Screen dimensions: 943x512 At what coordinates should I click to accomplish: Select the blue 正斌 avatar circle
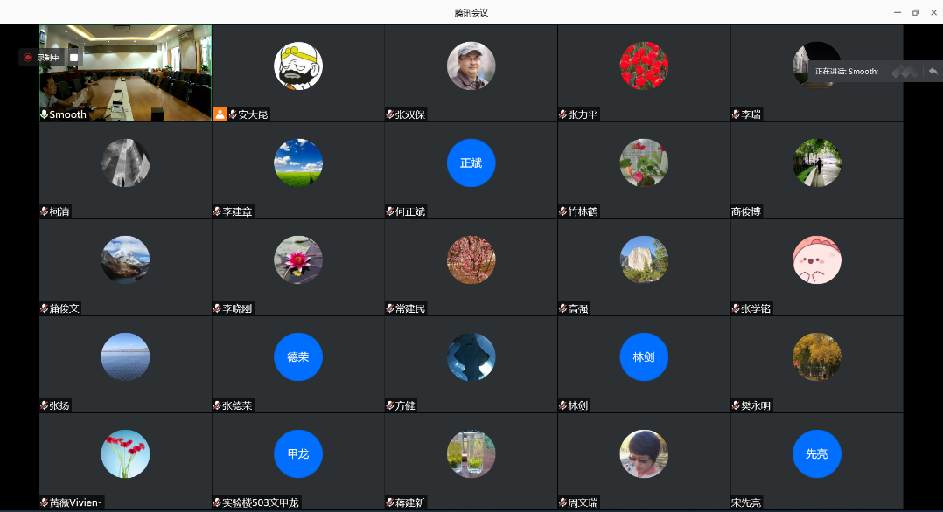click(471, 163)
